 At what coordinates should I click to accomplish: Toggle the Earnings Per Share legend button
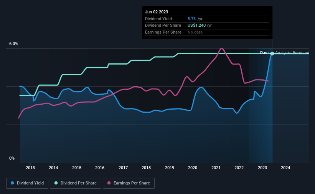pos(129,183)
